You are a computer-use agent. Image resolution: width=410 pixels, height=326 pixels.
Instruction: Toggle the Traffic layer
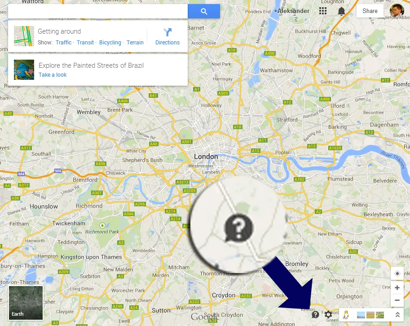[63, 42]
